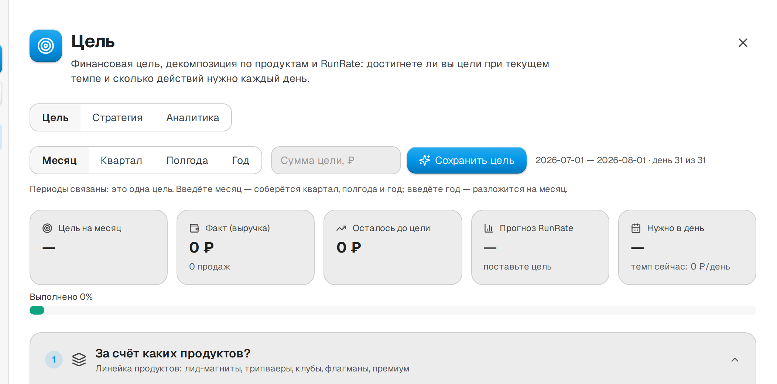Click the Сохранить цель button

click(467, 160)
